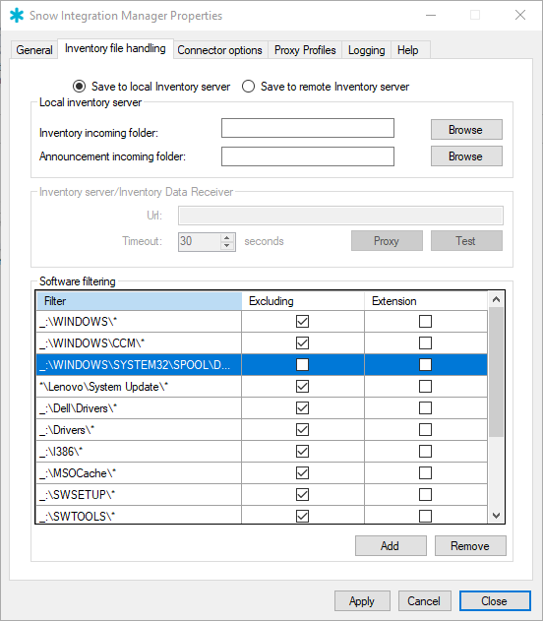Apply the property changes
543x621 pixels.
pyautogui.click(x=362, y=600)
